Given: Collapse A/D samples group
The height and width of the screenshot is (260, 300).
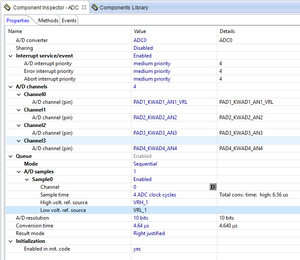Looking at the screenshot, I should 18,172.
